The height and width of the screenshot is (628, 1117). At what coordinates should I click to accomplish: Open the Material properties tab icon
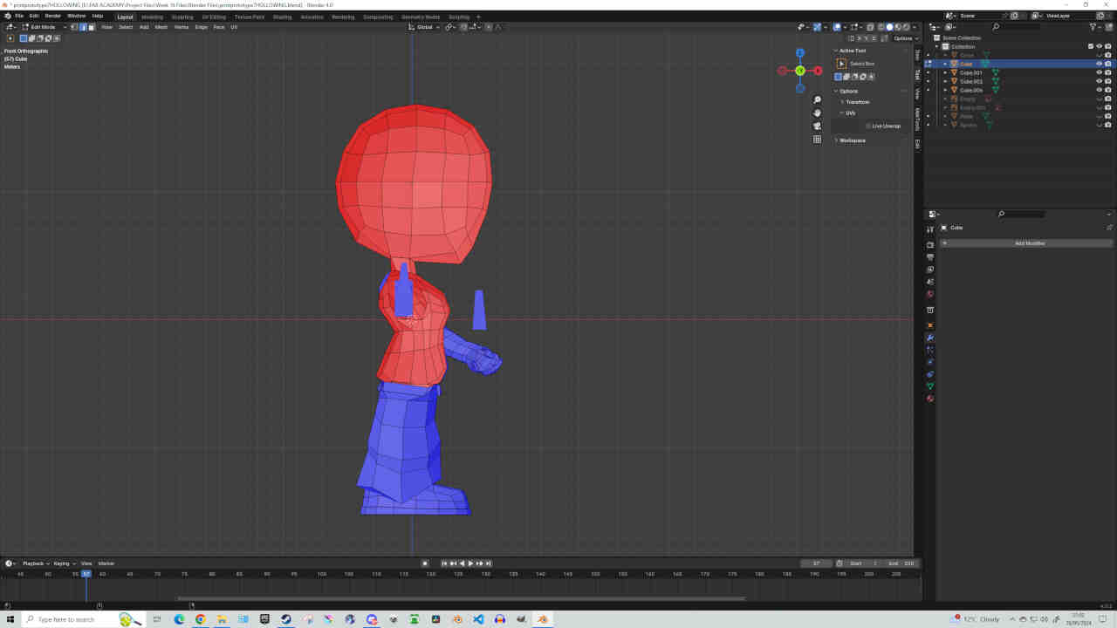click(930, 399)
